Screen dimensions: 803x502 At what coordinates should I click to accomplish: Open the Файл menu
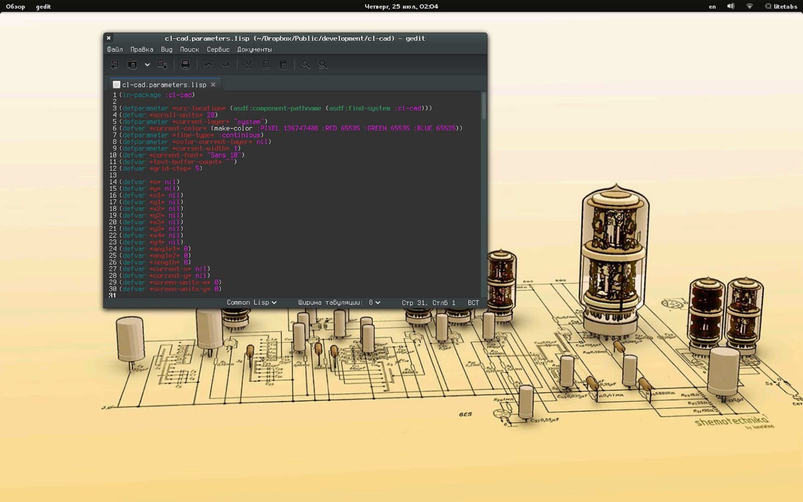tap(114, 50)
